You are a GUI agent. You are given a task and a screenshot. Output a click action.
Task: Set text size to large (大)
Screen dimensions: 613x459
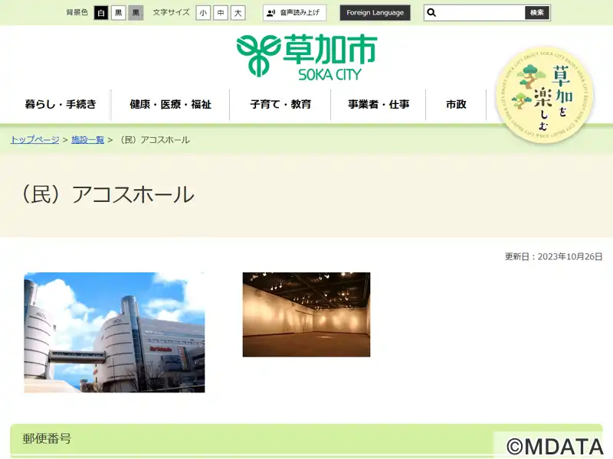coord(238,13)
